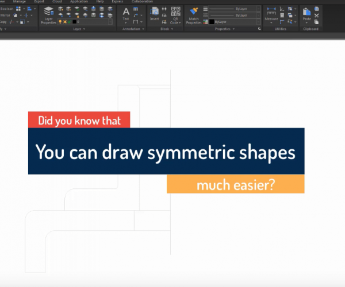Click layer 0 black color swatch

[74, 22]
